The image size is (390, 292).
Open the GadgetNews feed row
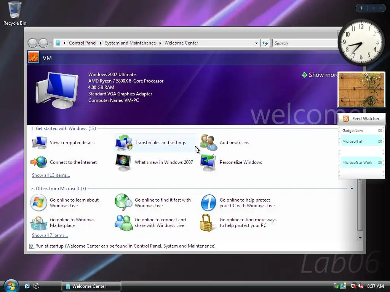(362, 131)
